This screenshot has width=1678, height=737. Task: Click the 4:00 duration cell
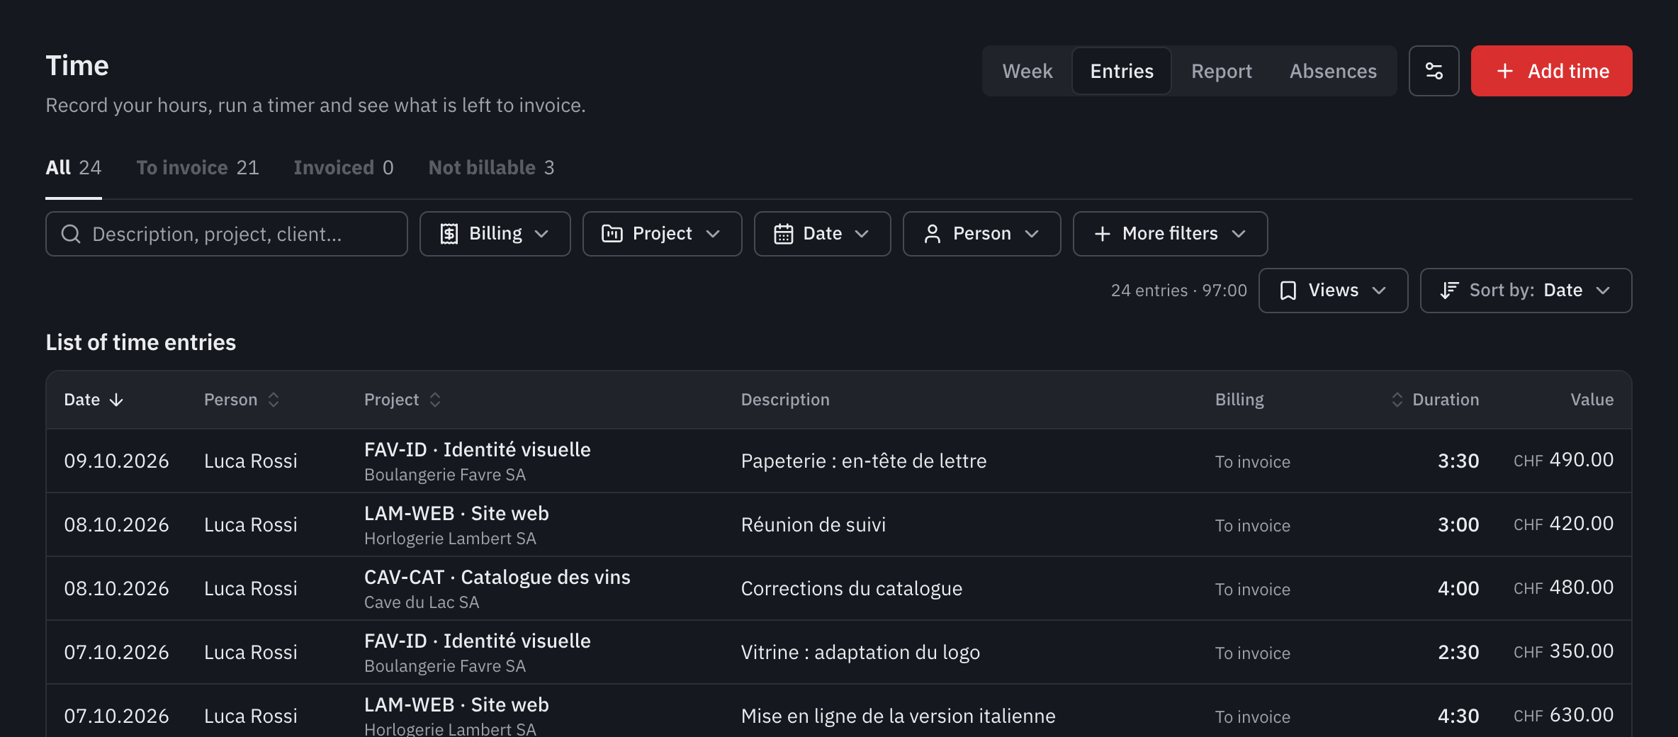click(x=1458, y=588)
